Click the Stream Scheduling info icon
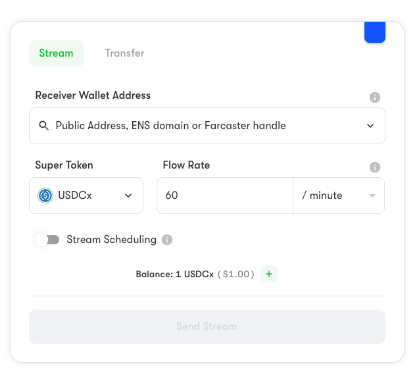 click(167, 240)
